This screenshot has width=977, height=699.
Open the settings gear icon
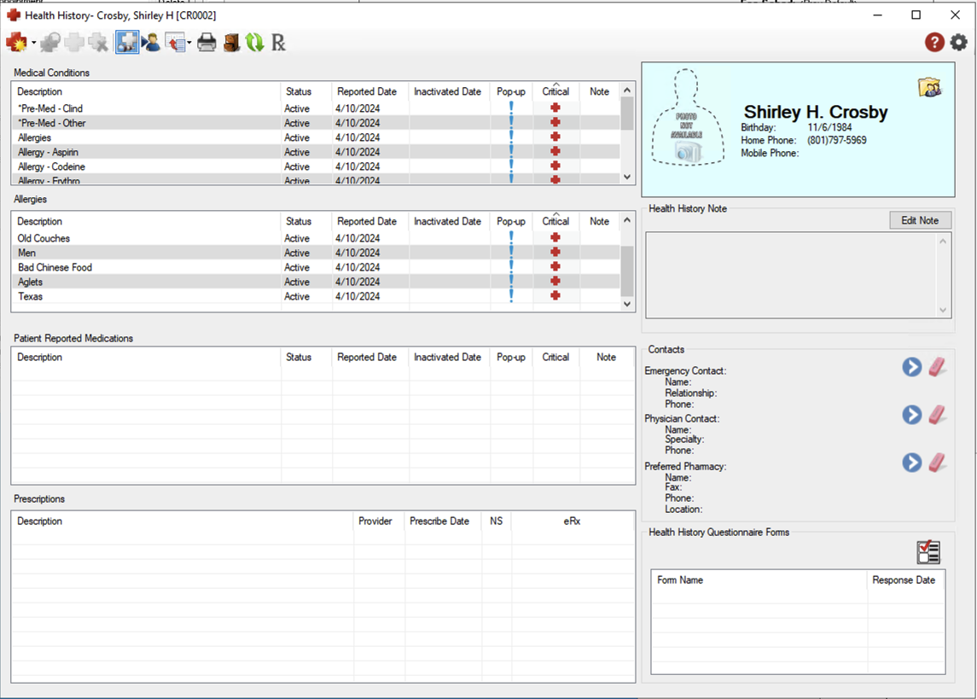959,42
